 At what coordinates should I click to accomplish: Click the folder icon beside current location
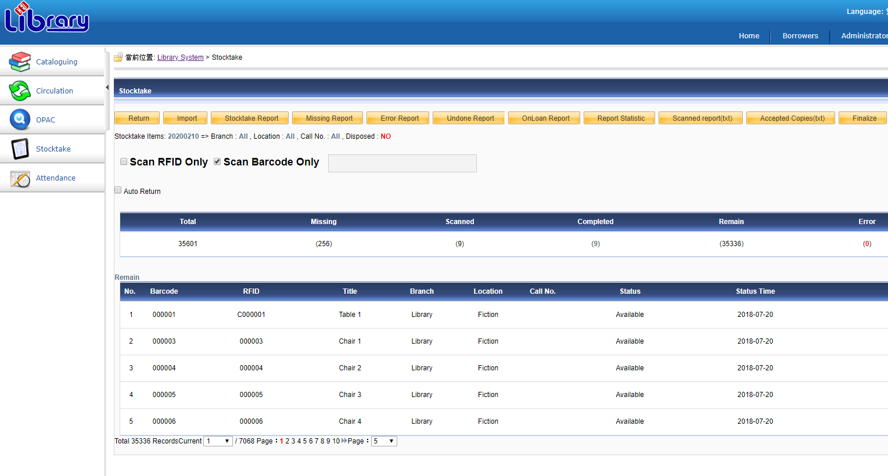click(x=118, y=57)
